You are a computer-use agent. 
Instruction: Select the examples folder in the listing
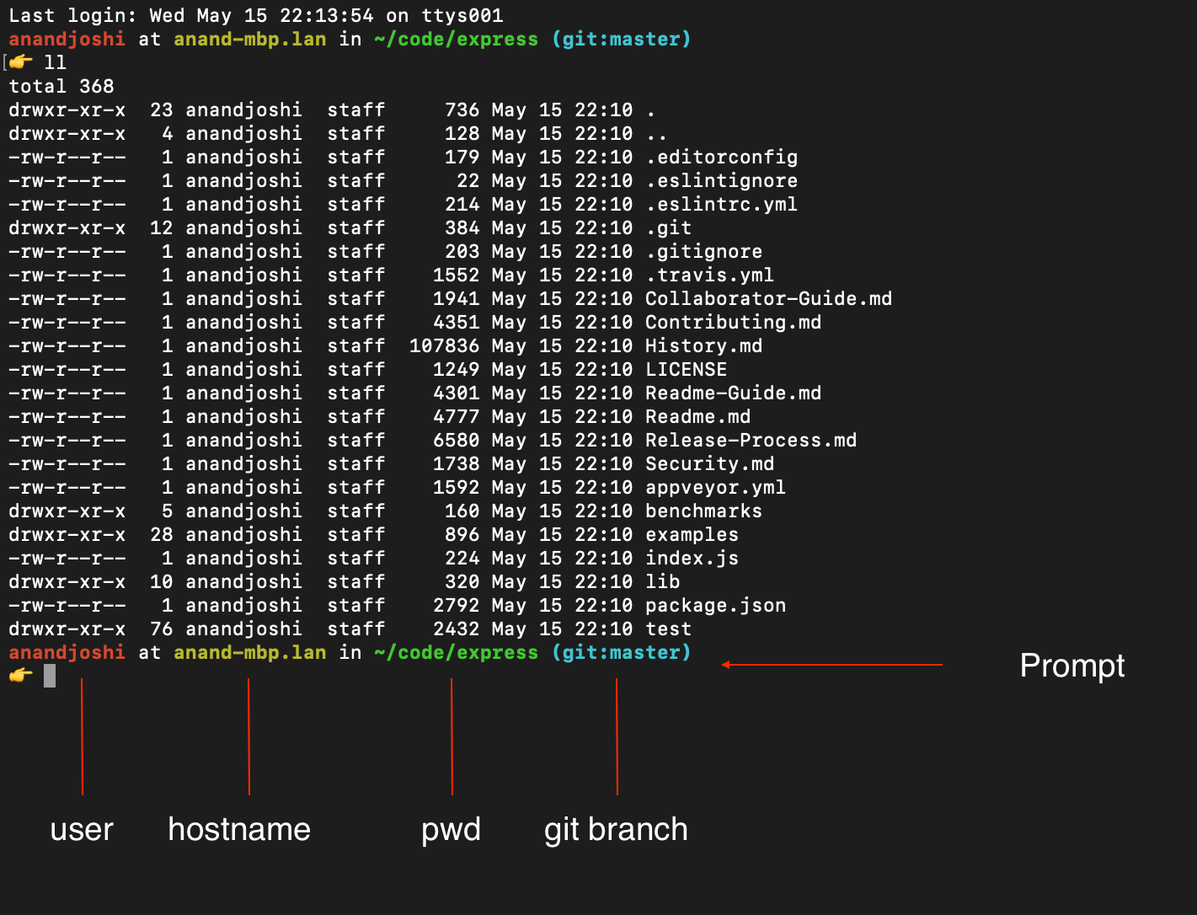tap(691, 534)
